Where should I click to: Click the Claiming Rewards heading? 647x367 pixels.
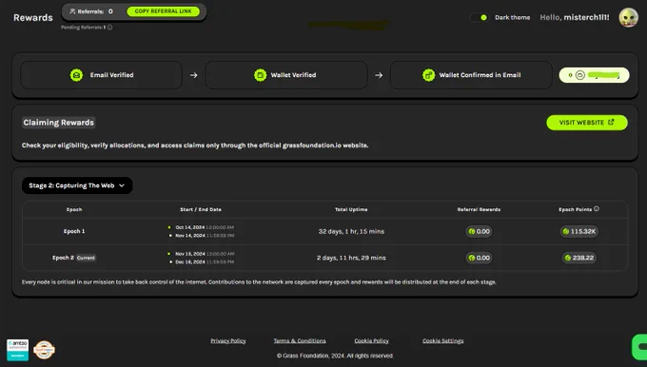(x=59, y=123)
